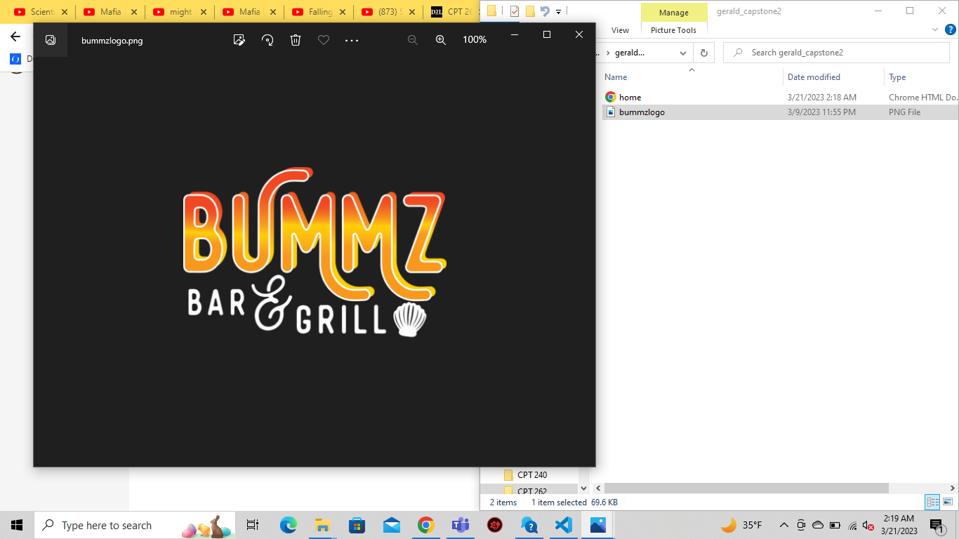Viewport: 959px width, 539px height.
Task: Select the home Chrome HTML file
Action: pyautogui.click(x=779, y=98)
